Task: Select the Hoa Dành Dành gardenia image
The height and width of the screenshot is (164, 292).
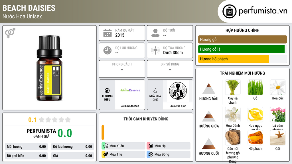Action: point(233,114)
